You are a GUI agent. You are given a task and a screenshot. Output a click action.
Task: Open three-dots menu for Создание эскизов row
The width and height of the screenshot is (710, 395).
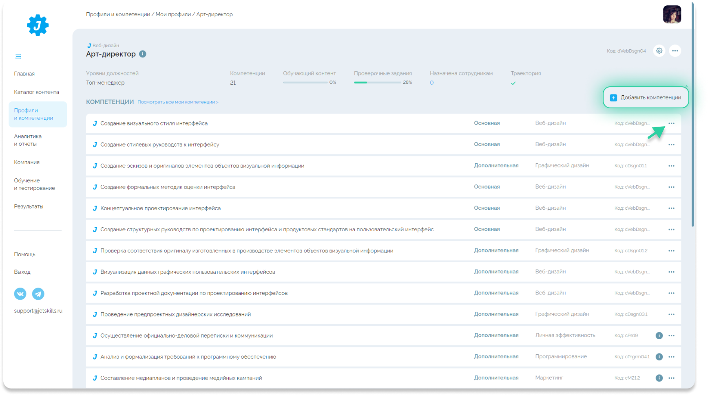(x=671, y=166)
